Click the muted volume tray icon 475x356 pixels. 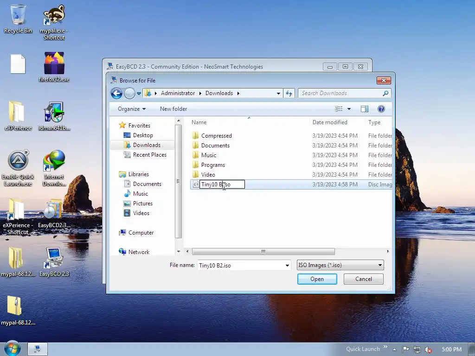point(428,350)
